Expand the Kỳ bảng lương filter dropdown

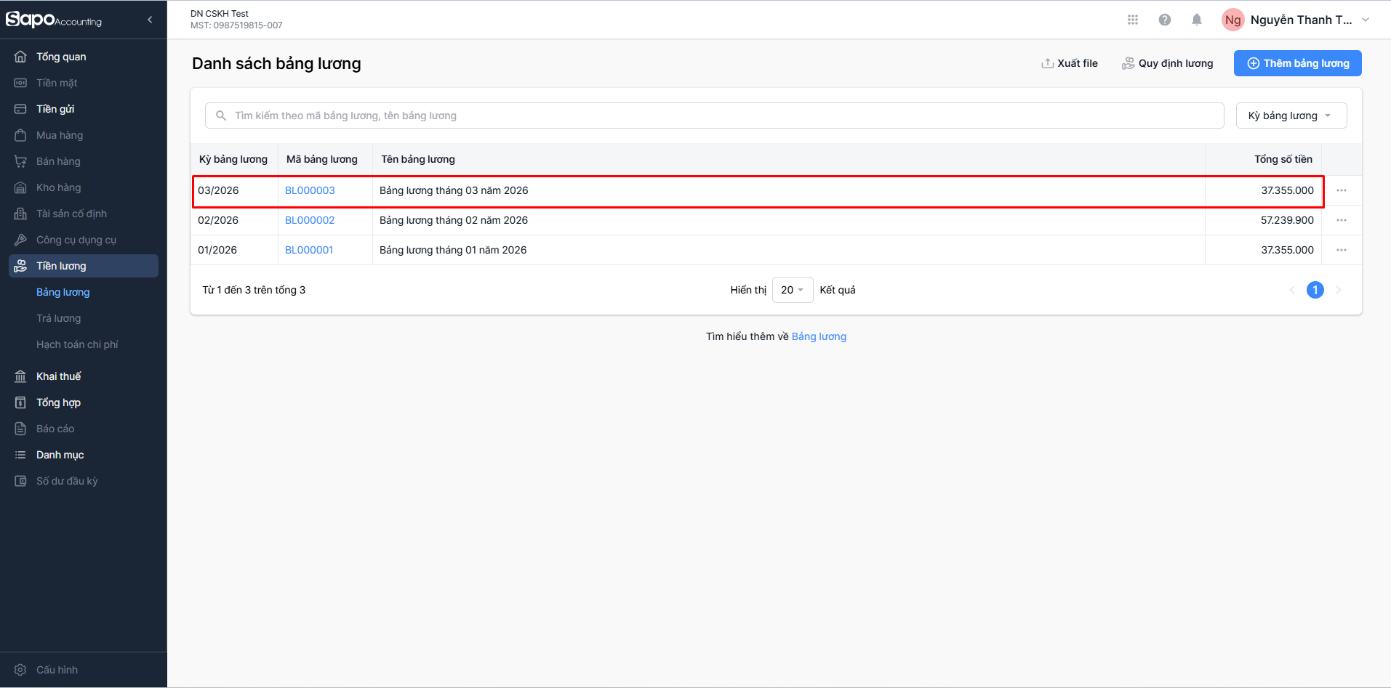coord(1291,116)
